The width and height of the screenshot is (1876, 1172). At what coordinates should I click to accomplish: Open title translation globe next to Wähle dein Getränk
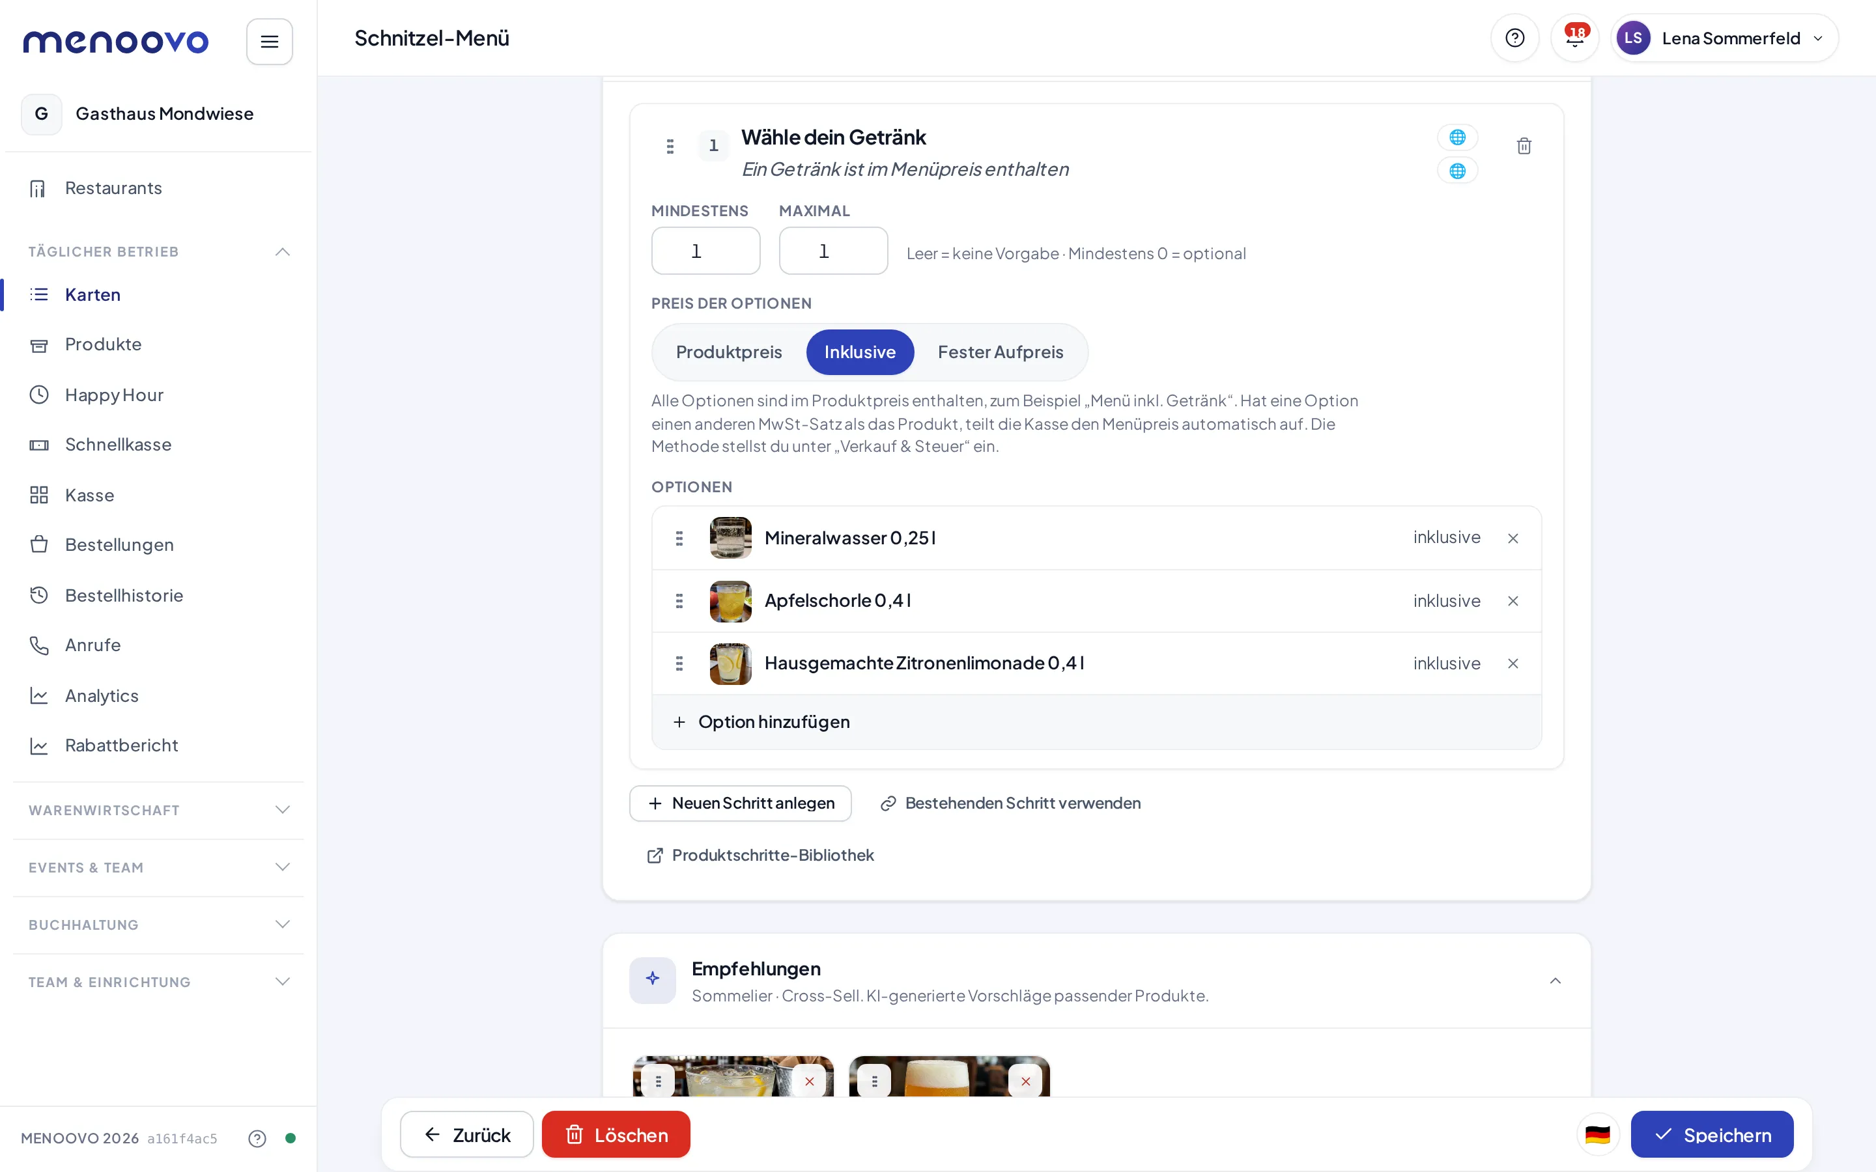(x=1457, y=137)
